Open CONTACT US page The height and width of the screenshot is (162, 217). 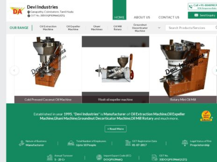point(169,17)
